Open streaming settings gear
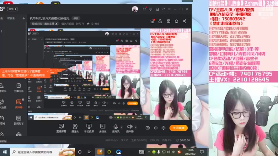This screenshot has width=278, height=156. (x=163, y=128)
